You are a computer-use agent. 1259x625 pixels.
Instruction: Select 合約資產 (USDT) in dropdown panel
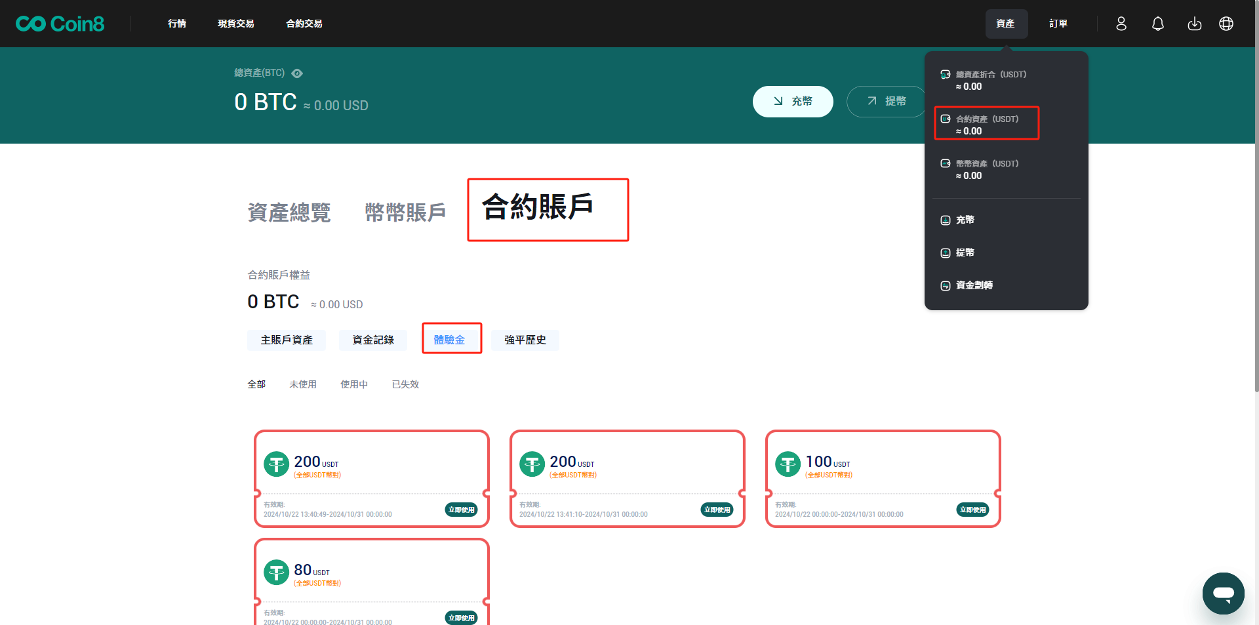pos(986,123)
